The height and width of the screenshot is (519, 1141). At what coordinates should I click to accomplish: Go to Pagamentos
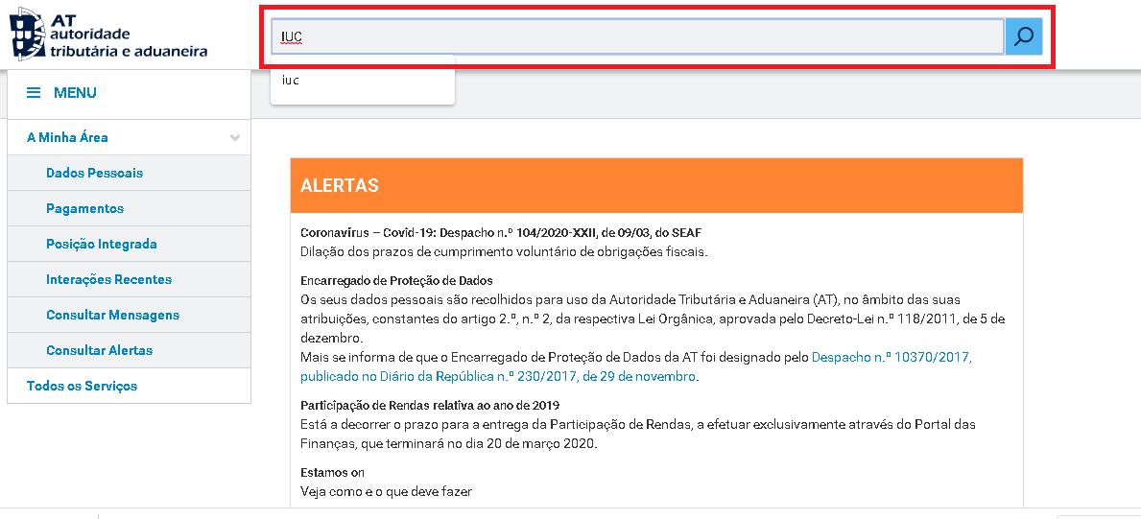84,208
